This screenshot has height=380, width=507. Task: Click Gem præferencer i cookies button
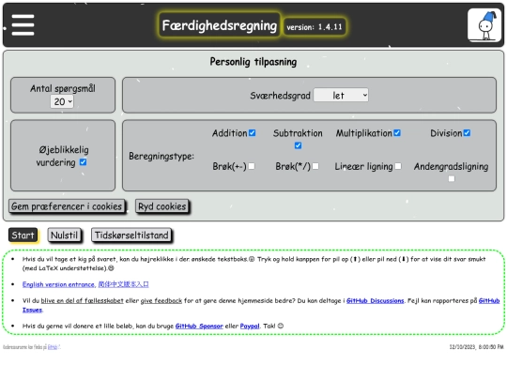click(67, 206)
